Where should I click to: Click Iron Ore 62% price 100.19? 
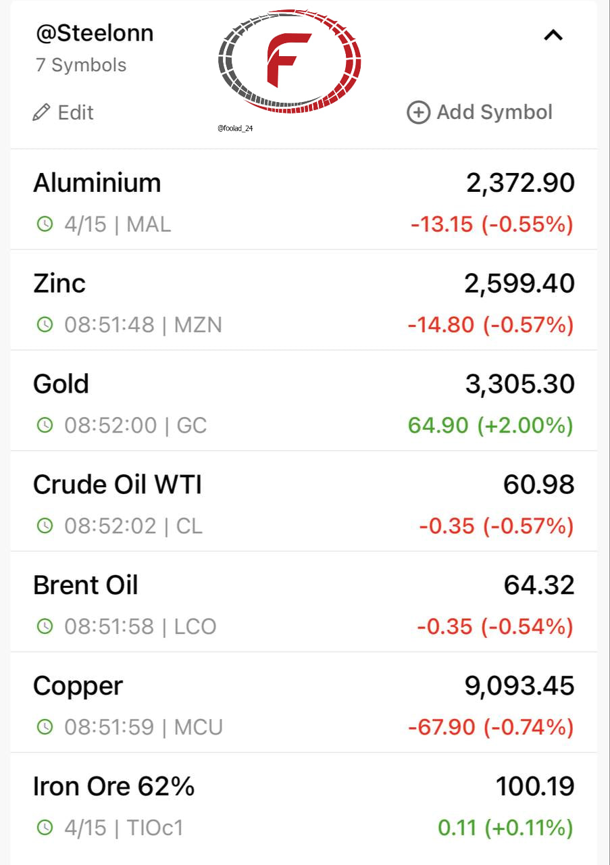pyautogui.click(x=535, y=787)
